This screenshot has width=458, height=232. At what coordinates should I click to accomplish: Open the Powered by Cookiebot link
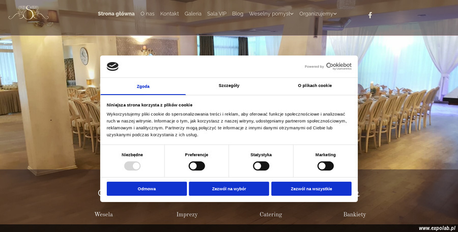tap(328, 66)
